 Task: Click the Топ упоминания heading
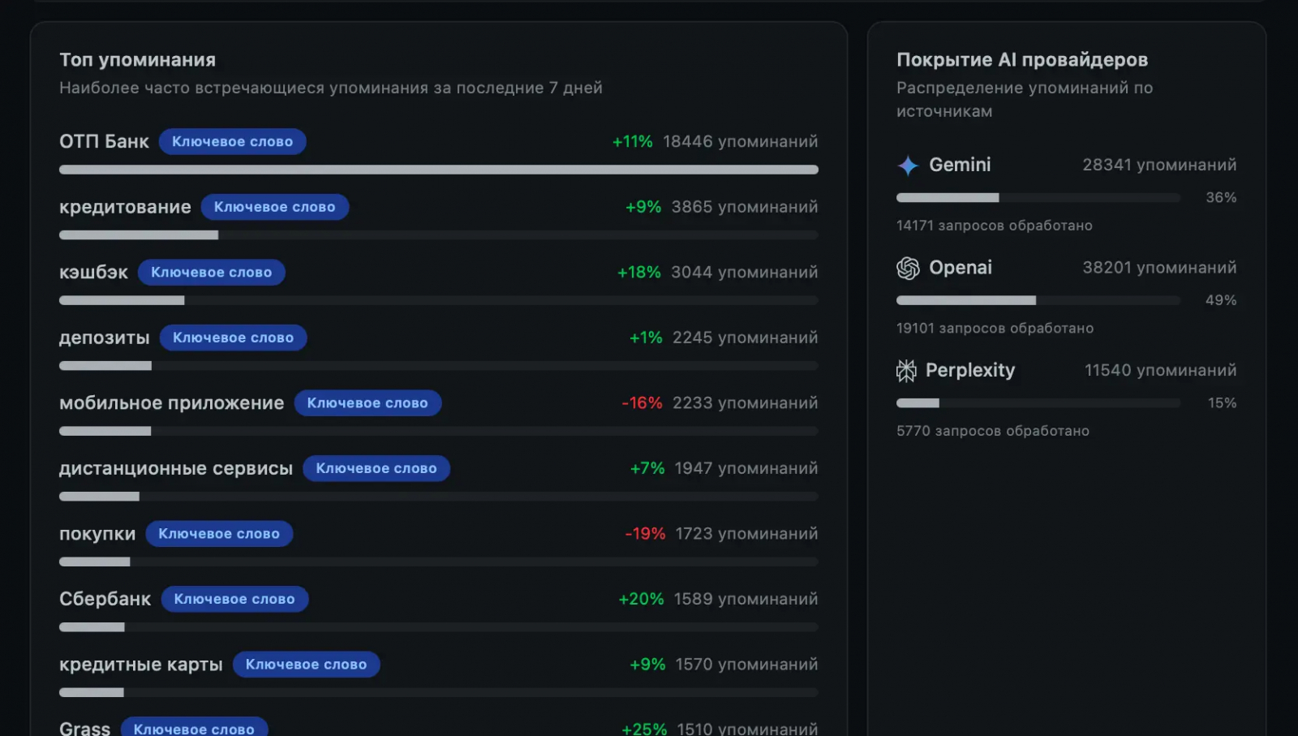point(137,60)
